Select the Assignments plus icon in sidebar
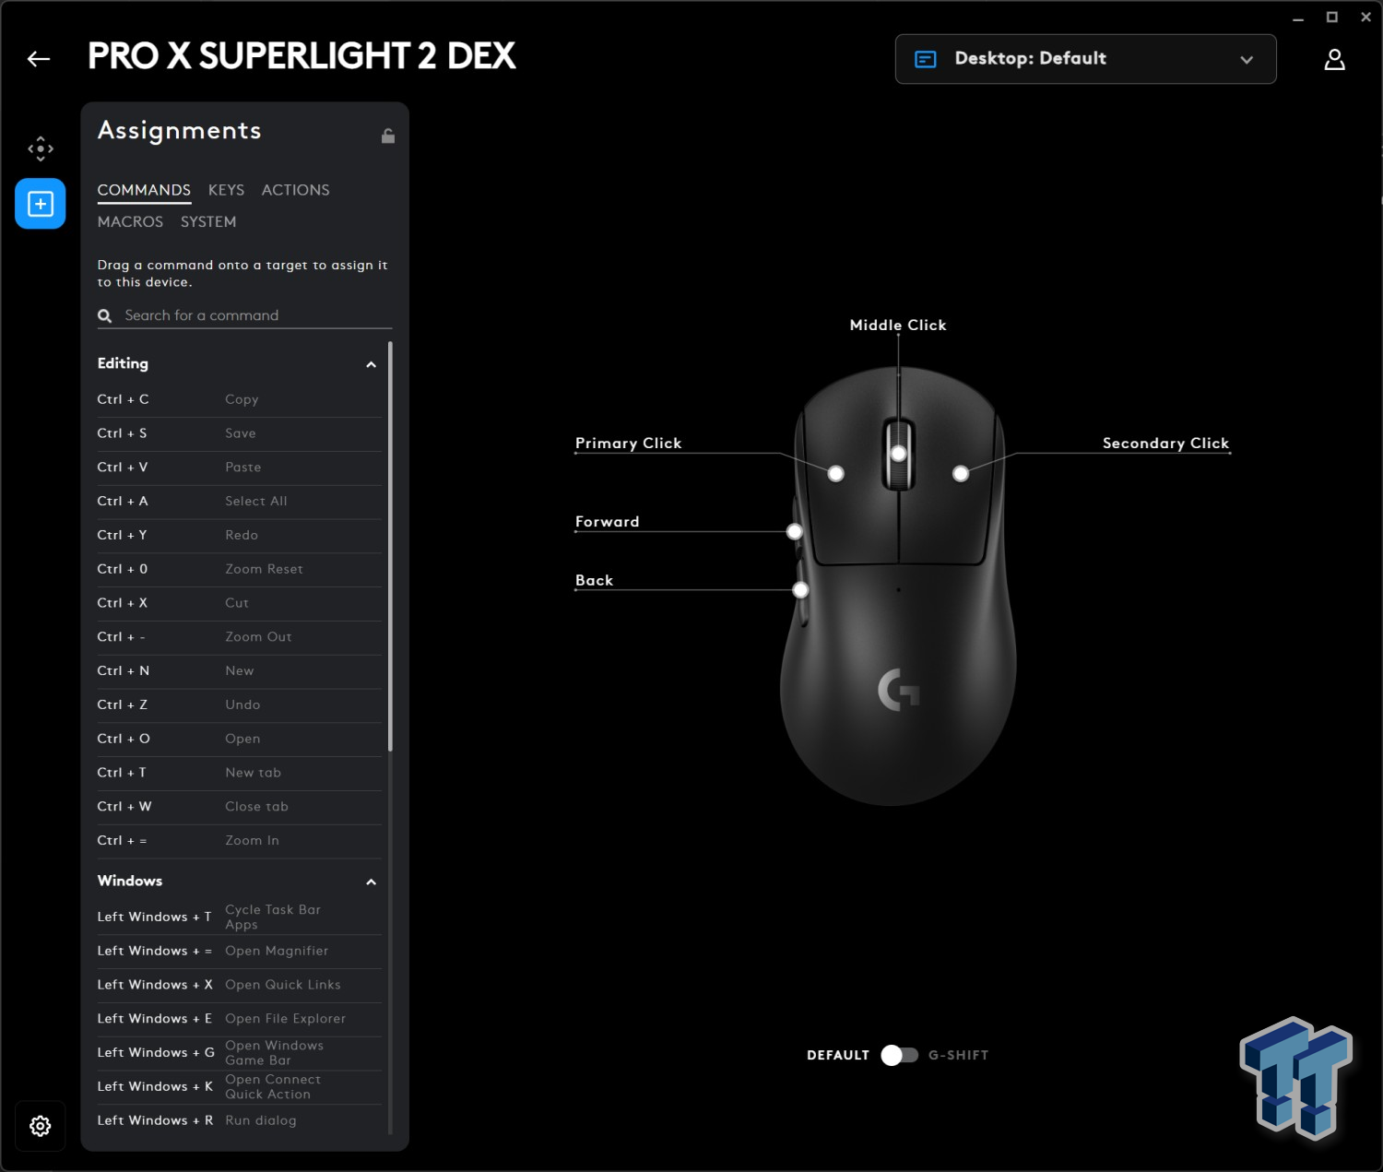This screenshot has width=1383, height=1172. pos(41,204)
